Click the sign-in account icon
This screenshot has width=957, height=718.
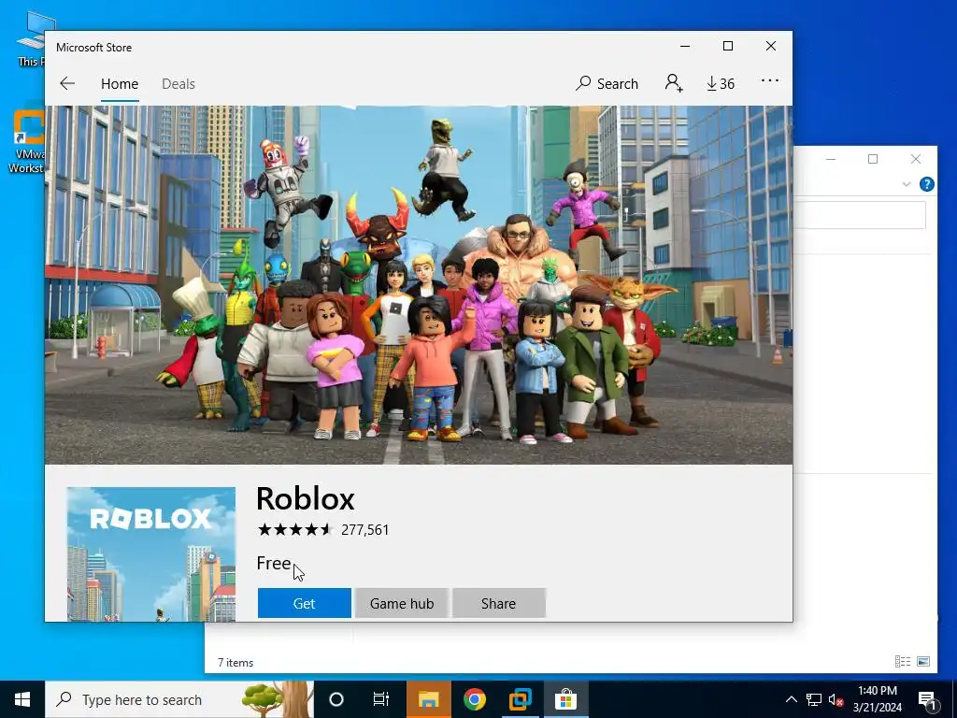(x=674, y=83)
